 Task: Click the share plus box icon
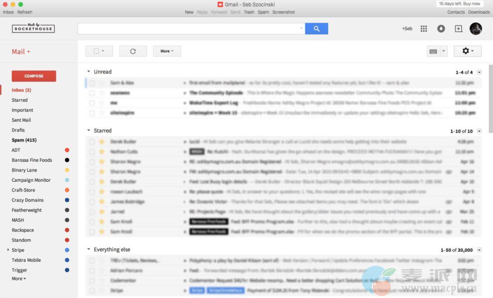tap(459, 29)
